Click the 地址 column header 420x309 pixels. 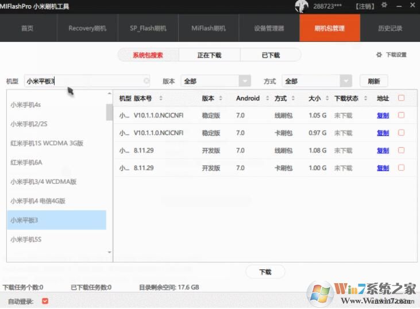pos(383,98)
